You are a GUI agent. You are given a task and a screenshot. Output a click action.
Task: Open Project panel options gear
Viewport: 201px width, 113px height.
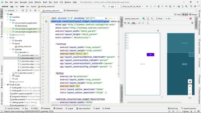pyautogui.click(x=35, y=10)
